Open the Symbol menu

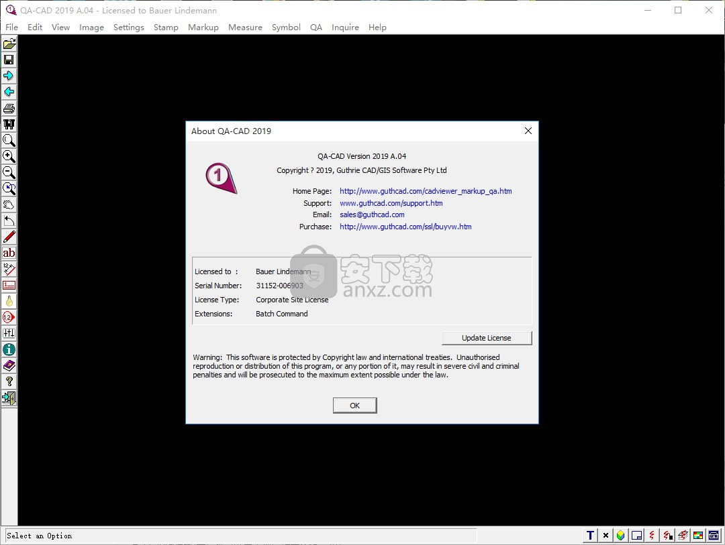click(x=286, y=27)
